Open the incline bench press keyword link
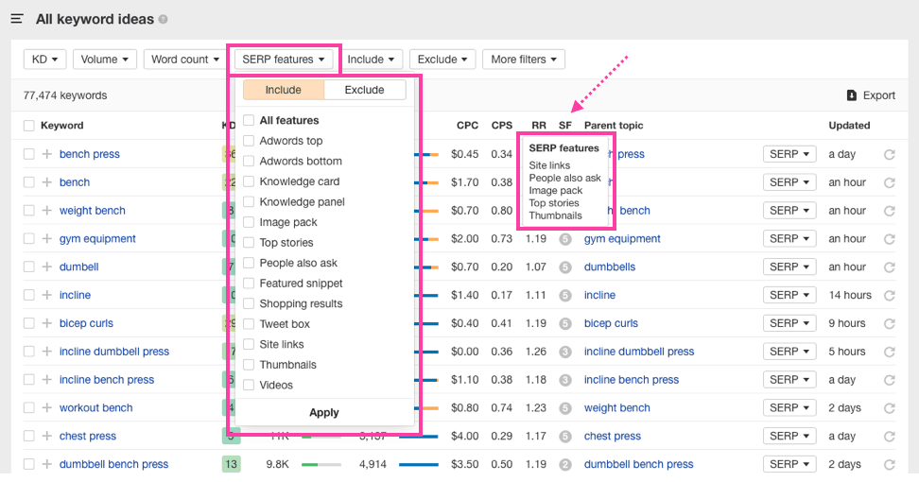 [107, 380]
